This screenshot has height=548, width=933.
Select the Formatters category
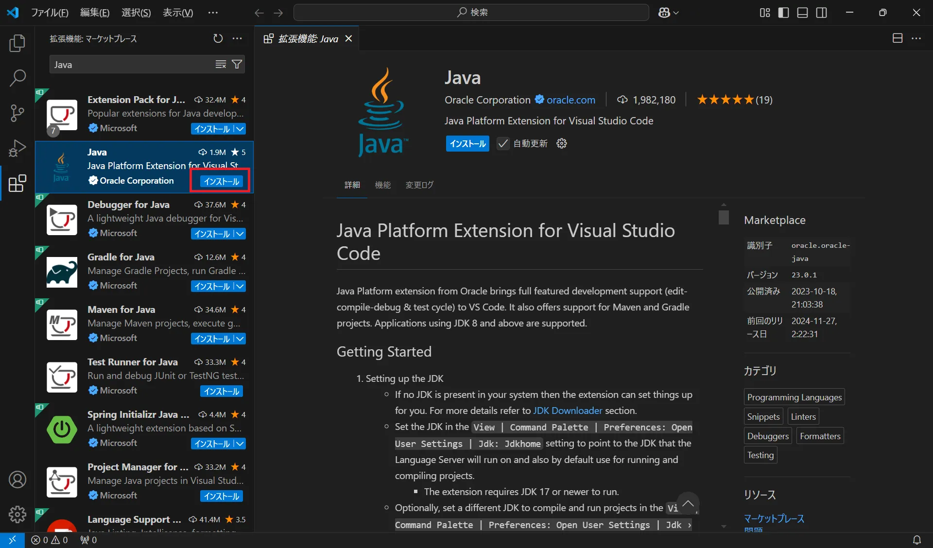820,436
